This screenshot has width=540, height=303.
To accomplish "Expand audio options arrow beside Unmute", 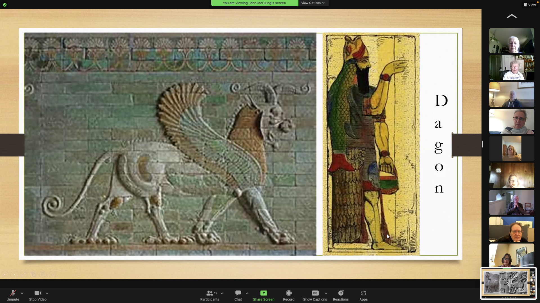I will tap(22, 293).
